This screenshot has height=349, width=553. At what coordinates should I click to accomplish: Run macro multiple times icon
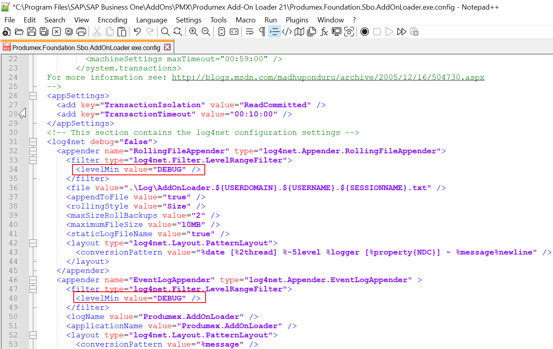[x=402, y=32]
